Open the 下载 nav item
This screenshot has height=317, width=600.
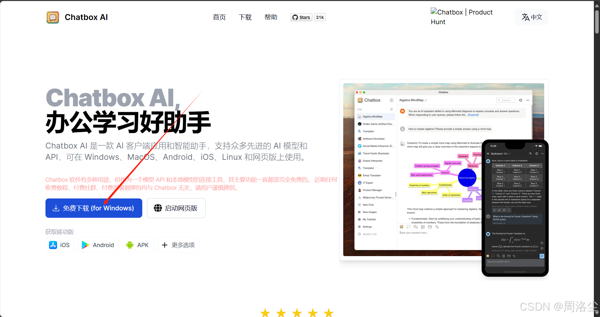pos(245,17)
